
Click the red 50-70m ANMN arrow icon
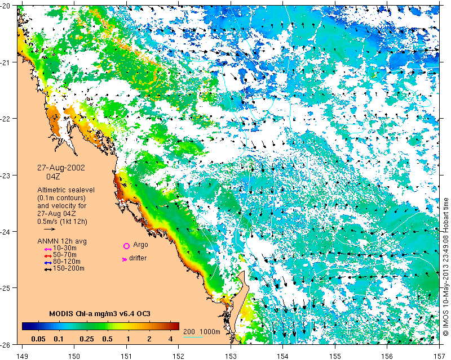pyautogui.click(x=48, y=256)
